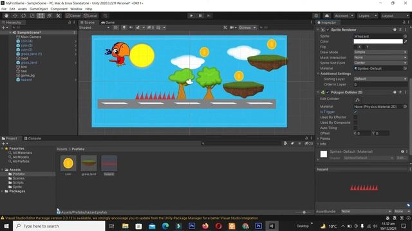Open the Draw Mode dropdown
This screenshot has height=231, width=412.
coord(380,52)
